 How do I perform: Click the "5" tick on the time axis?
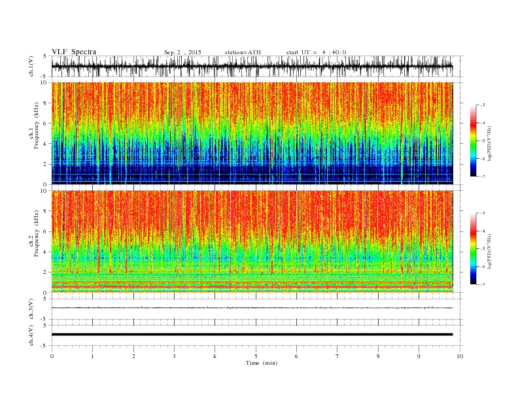256,356
